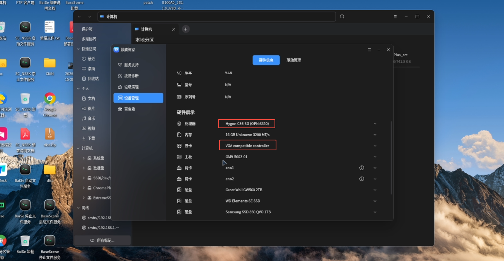Click the 计算机 address bar field
The width and height of the screenshot is (504, 261).
click(x=217, y=17)
